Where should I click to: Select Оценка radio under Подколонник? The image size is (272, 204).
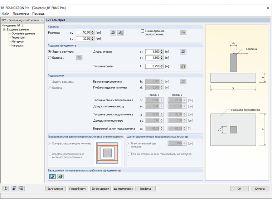pyautogui.click(x=50, y=88)
